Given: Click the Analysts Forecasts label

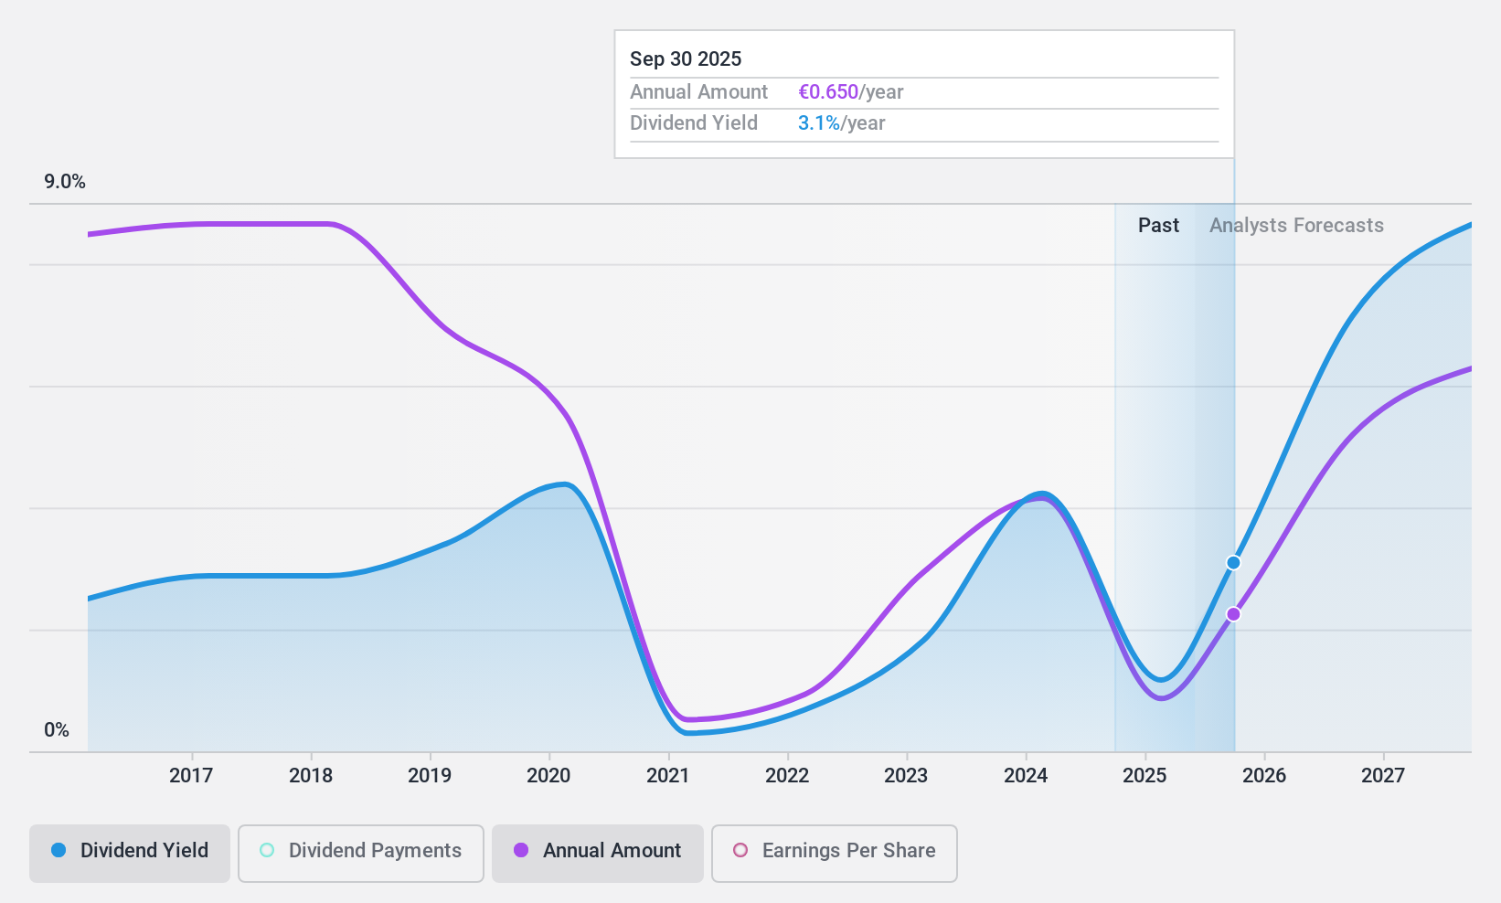Looking at the screenshot, I should (x=1296, y=226).
